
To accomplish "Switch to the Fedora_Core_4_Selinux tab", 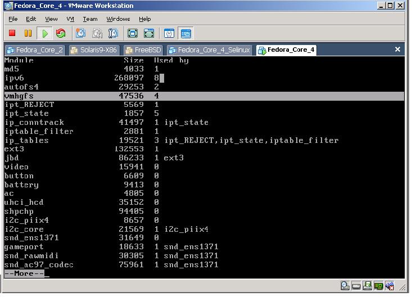I will [210, 50].
